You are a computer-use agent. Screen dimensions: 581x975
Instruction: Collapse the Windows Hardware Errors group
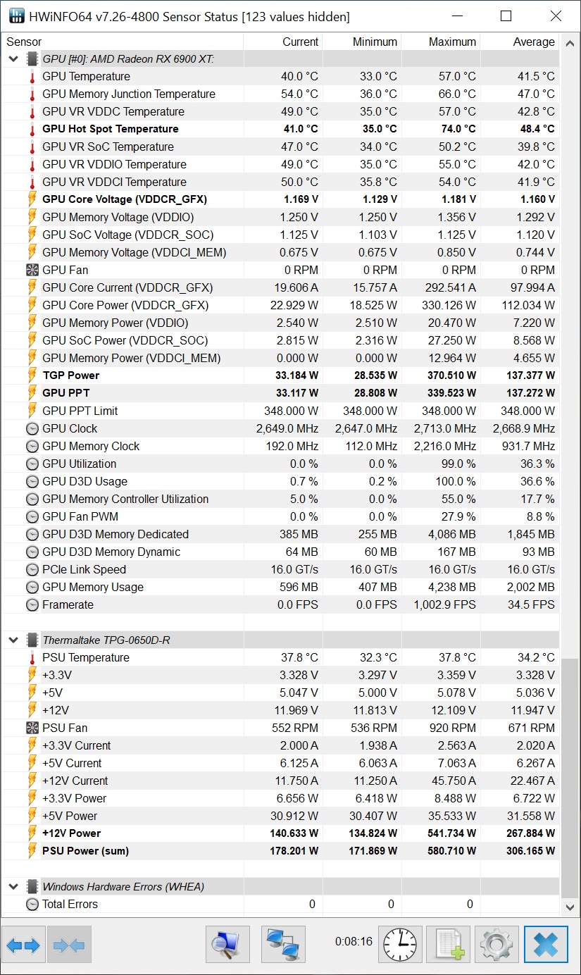(13, 887)
